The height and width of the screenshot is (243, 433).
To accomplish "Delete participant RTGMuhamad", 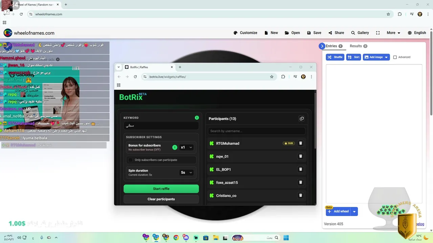I will 300,143.
